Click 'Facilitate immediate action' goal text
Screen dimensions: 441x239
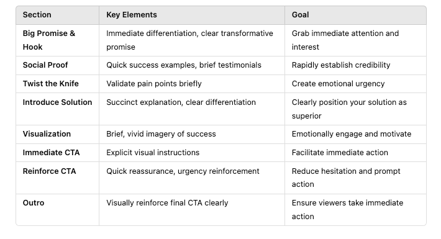(340, 152)
